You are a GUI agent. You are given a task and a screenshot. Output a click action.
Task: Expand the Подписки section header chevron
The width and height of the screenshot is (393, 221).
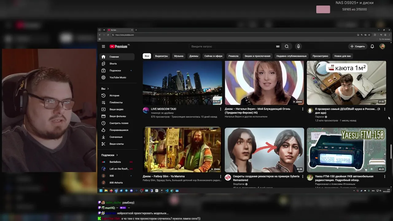point(117,155)
